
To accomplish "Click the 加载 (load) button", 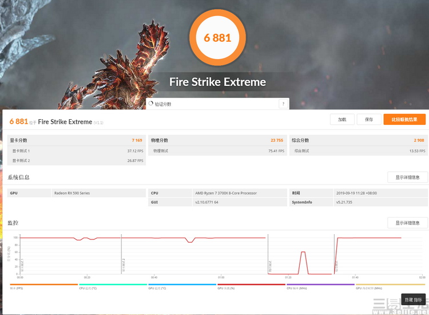I will click(342, 120).
